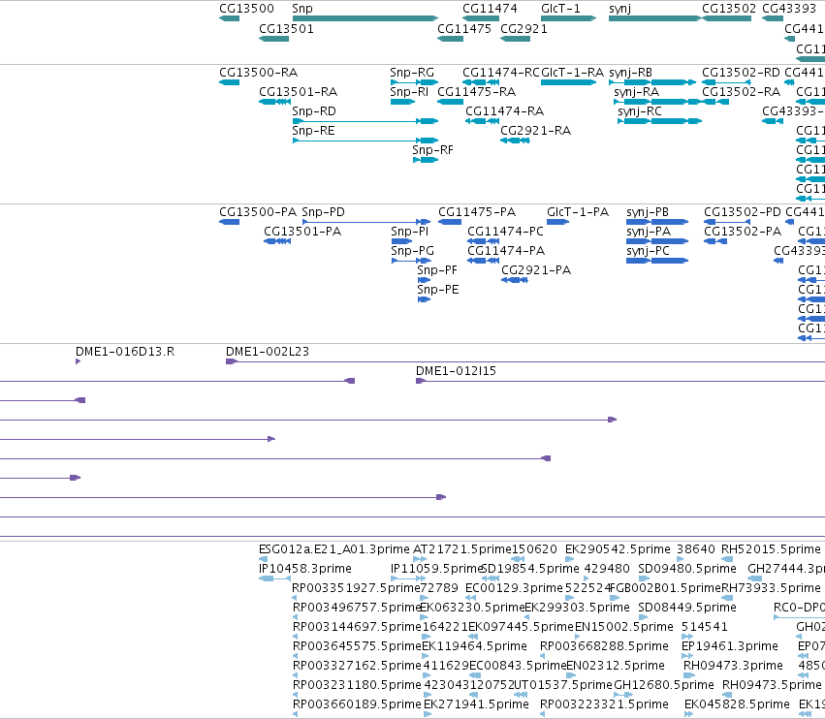Click transcript label Snp-RG
Viewport: 825px width, 719px height.
click(x=412, y=73)
